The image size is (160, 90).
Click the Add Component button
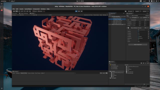click(x=138, y=44)
